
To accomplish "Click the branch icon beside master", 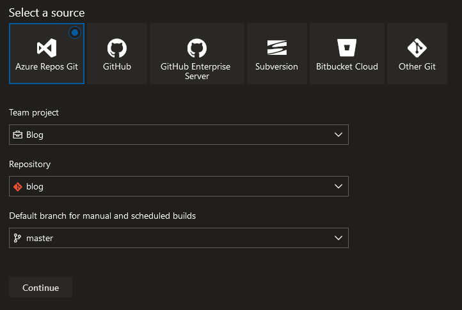I will tap(17, 238).
